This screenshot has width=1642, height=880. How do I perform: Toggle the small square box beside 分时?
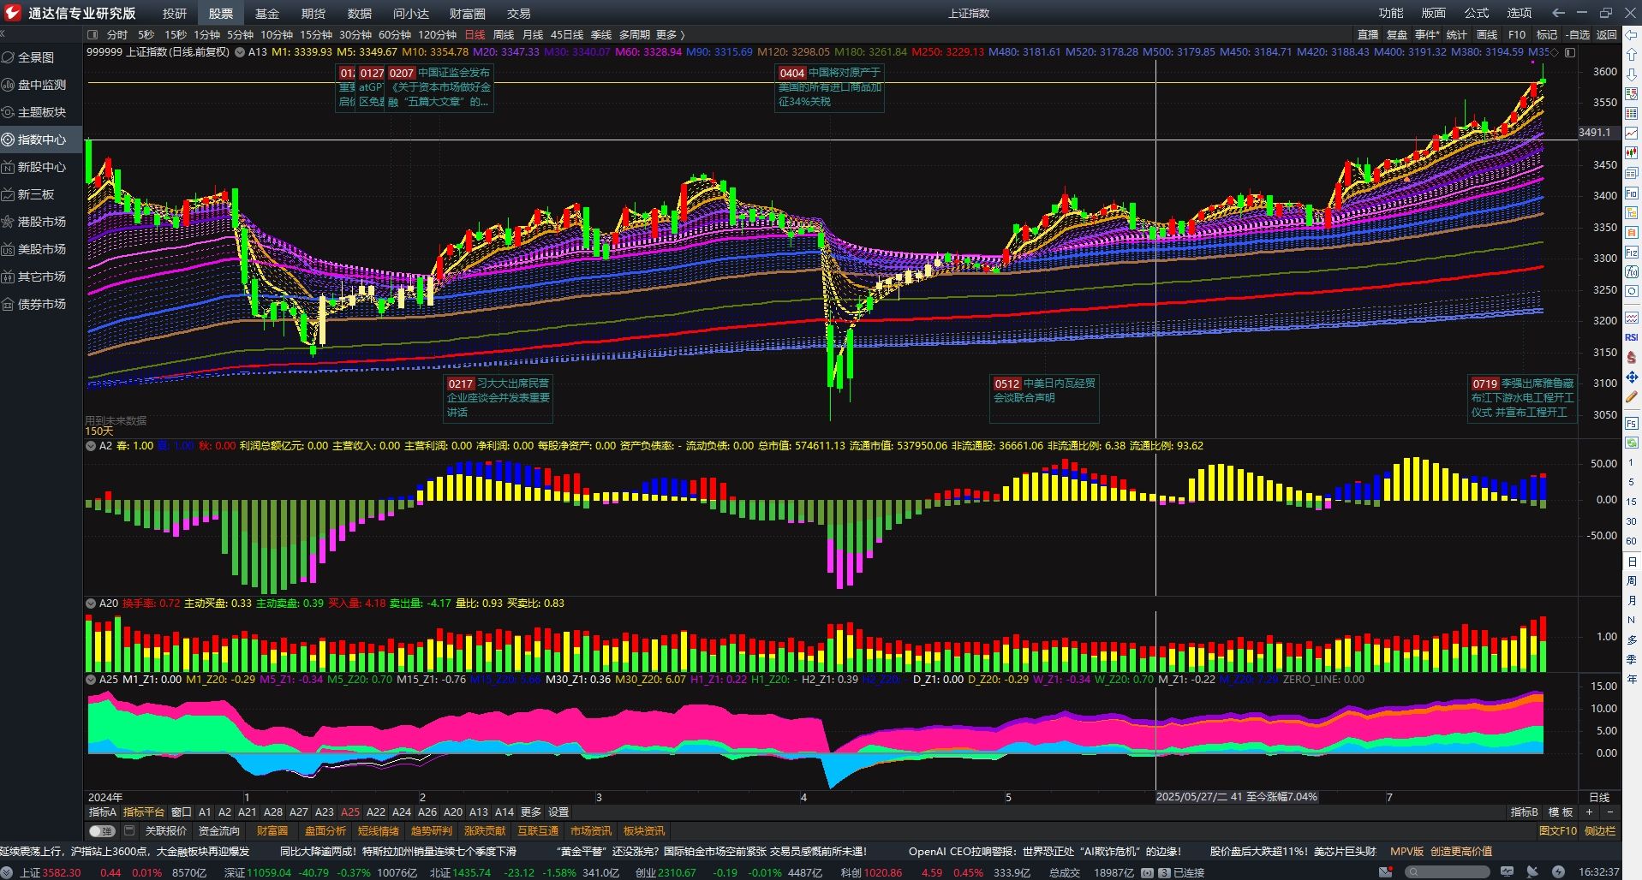93,34
